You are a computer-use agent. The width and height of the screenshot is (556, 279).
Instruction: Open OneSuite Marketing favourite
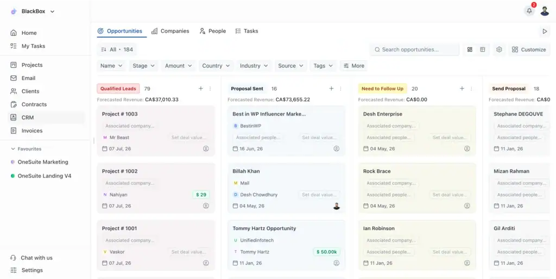point(39,162)
